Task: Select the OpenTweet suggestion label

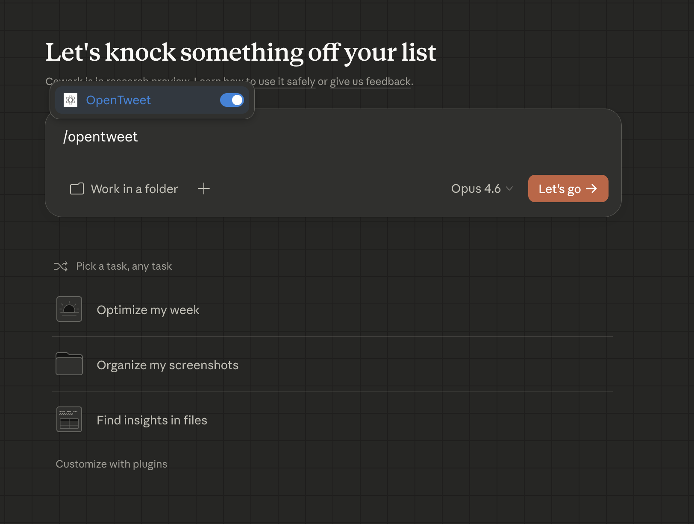Action: pos(118,100)
